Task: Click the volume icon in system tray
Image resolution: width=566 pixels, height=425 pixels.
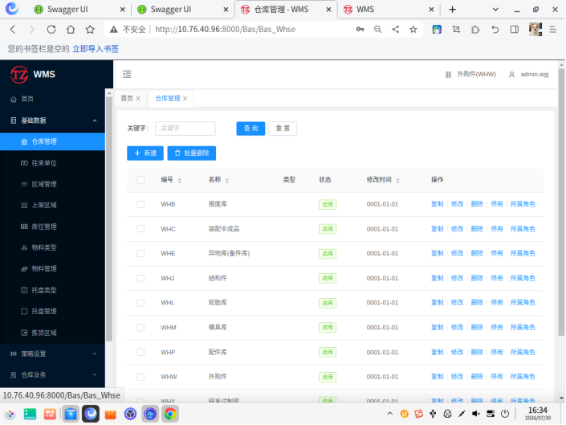Action: point(476,414)
